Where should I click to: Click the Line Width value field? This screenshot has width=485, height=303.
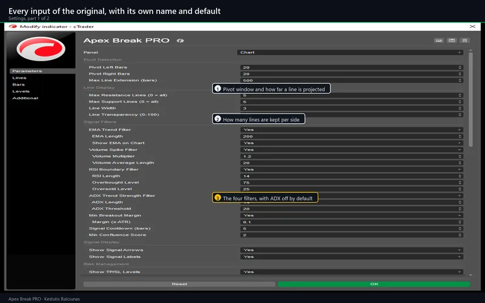[352, 108]
